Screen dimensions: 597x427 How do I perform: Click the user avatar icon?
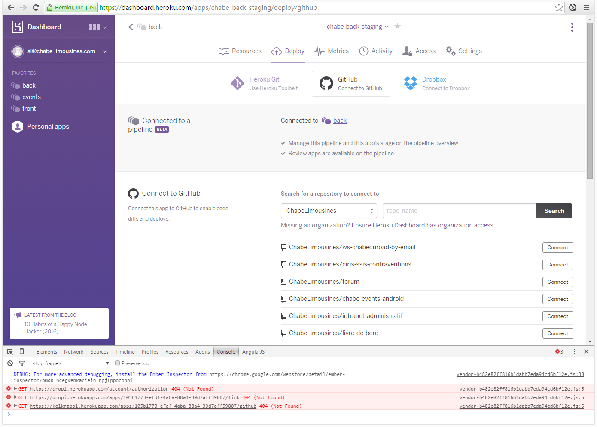coord(18,51)
